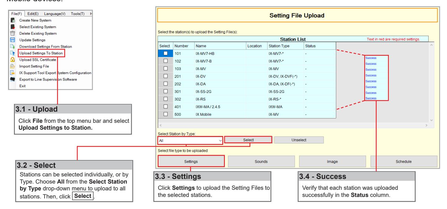The height and width of the screenshot is (209, 447).
Task: Check the box for station 202 IX-DA
Action: [x=165, y=84]
